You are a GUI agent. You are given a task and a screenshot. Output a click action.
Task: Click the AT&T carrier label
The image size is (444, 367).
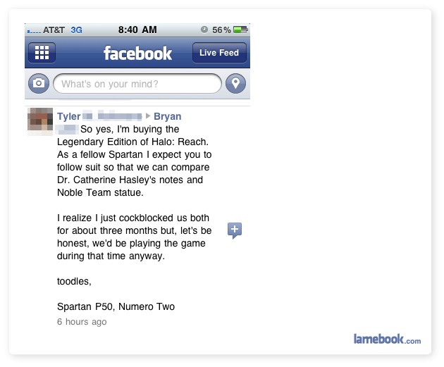click(x=54, y=30)
